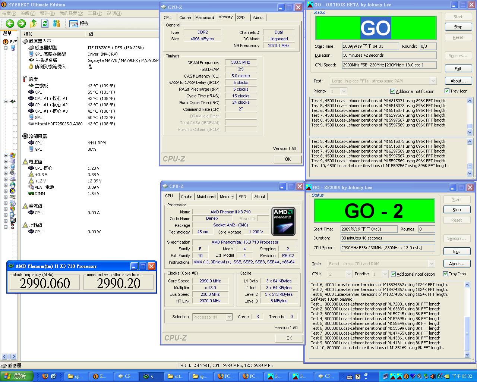Open the CPU dropdown in SP2004 window
The width and height of the screenshot is (477, 382).
tap(349, 274)
